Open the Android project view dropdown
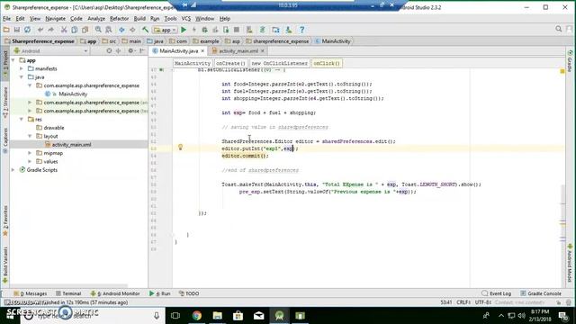 click(x=50, y=51)
